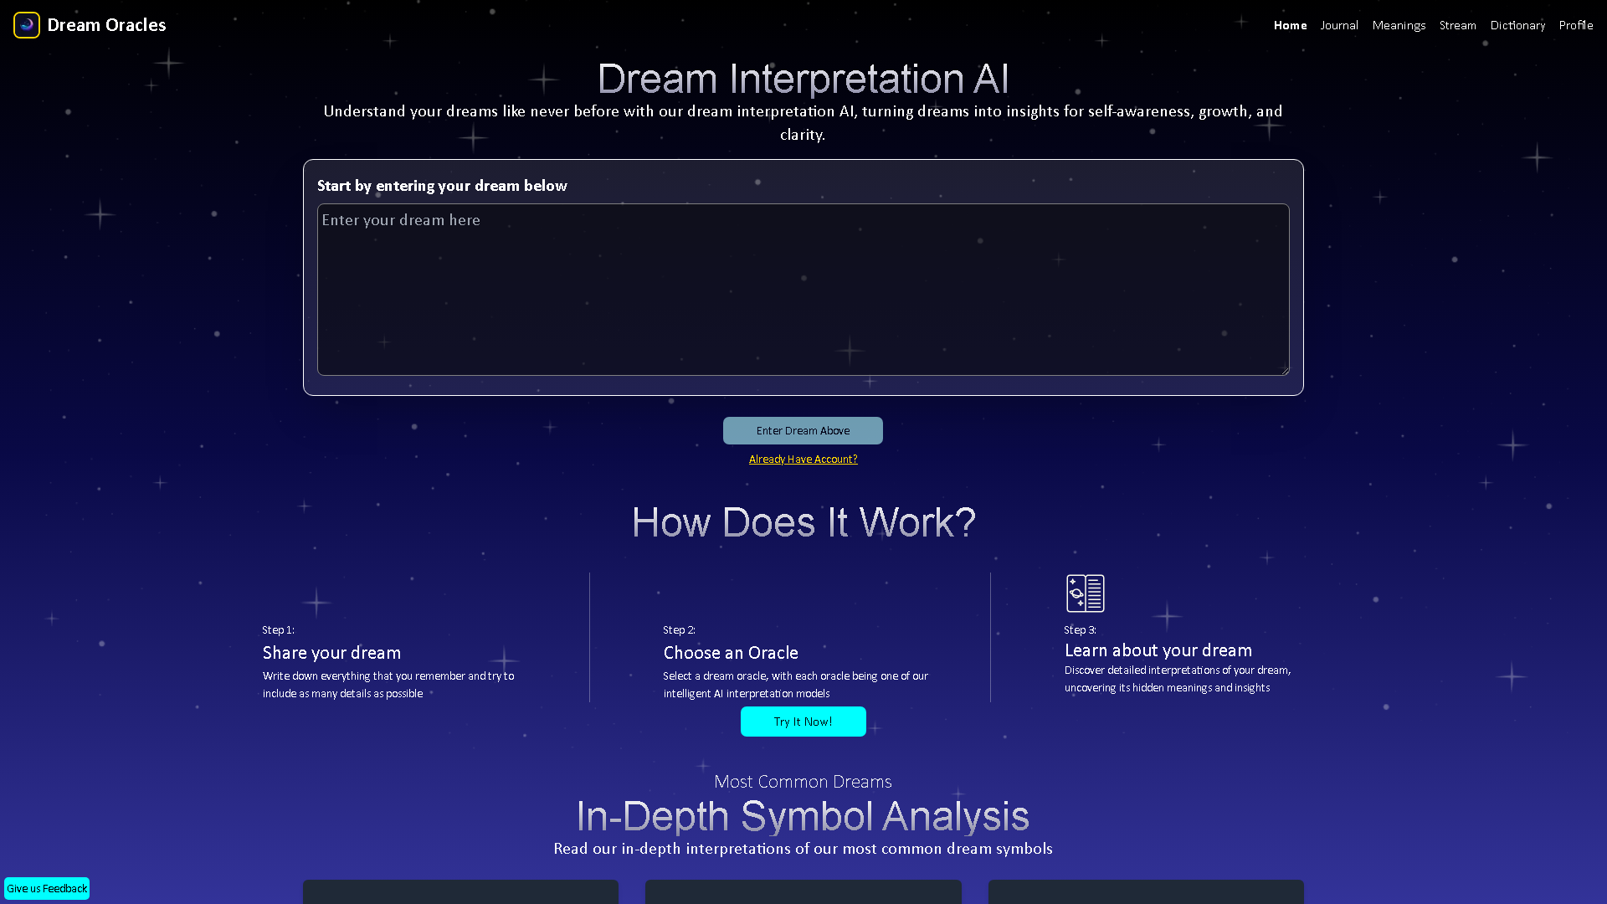Open the Stream page
This screenshot has height=904, width=1607.
coord(1458,25)
